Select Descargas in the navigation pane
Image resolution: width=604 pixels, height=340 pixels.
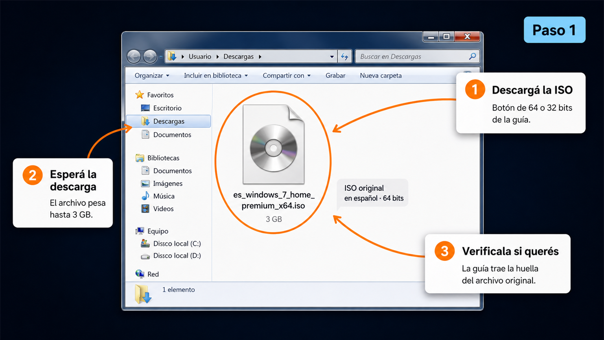(169, 121)
